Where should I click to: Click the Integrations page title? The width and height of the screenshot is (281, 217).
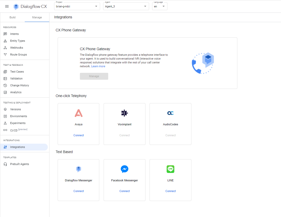(63, 17)
